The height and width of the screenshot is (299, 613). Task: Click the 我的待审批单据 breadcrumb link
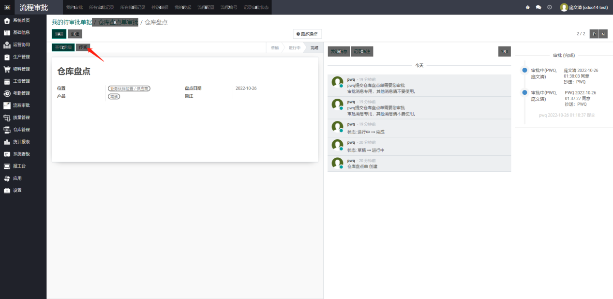coord(72,22)
